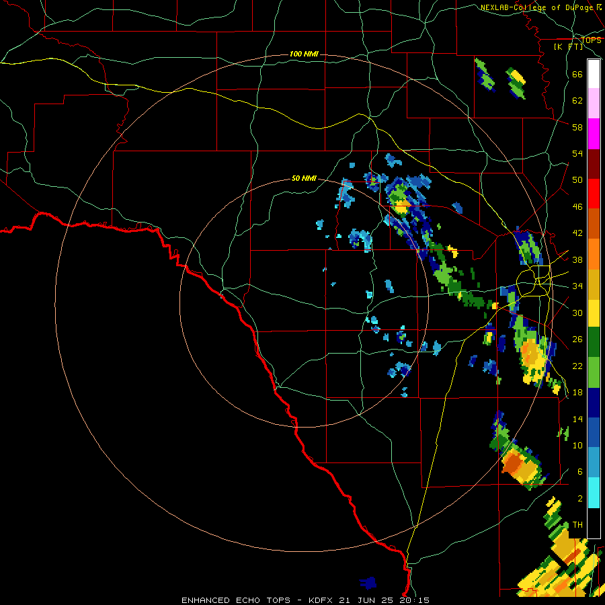Click the 22 scale label
The image size is (605, 605).
[x=577, y=366]
